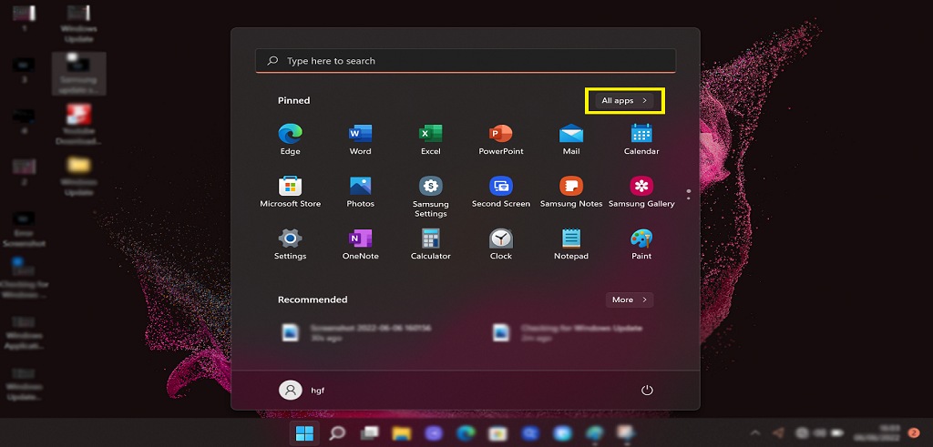Open the Settings gear app
933x447 pixels.
point(290,244)
